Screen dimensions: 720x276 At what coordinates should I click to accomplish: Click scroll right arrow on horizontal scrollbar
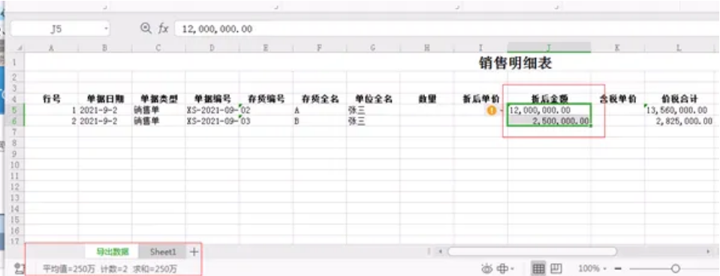coord(707,251)
